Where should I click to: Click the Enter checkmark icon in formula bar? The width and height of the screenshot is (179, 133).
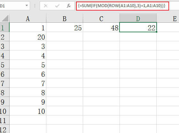57,6
